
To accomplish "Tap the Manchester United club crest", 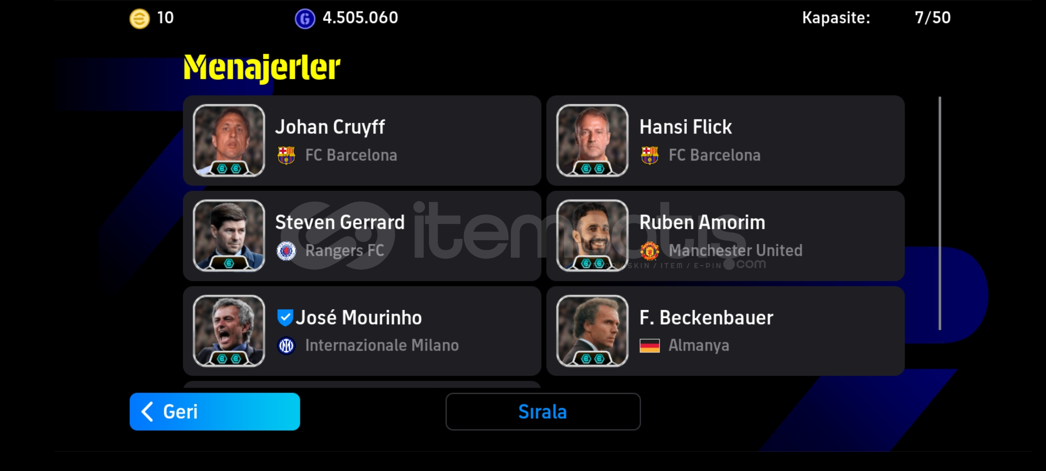I will pos(649,251).
